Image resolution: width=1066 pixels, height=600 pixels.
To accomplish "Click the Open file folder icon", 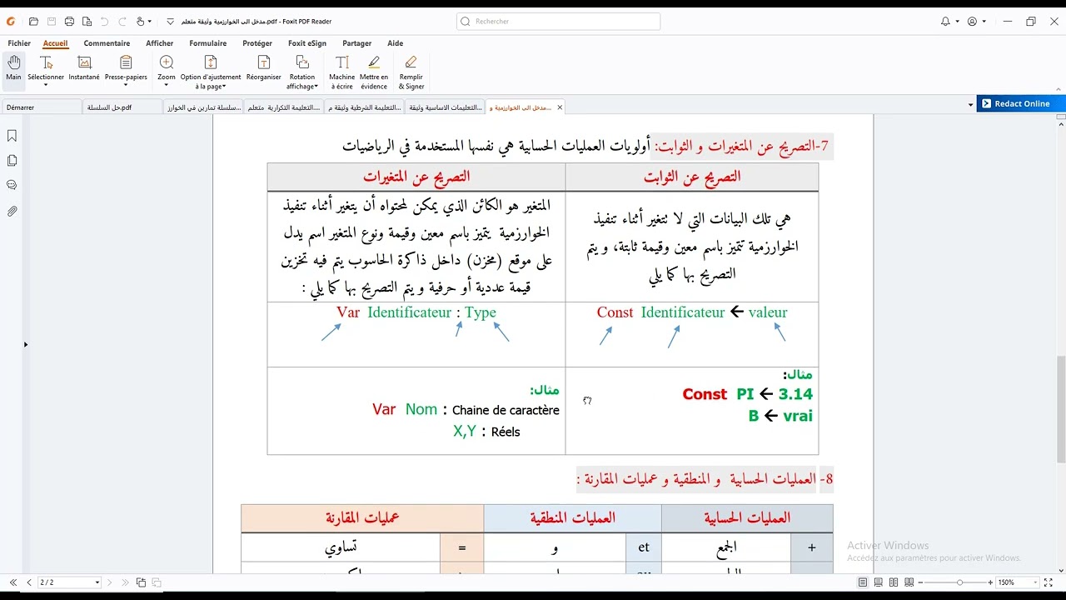I will click(33, 22).
